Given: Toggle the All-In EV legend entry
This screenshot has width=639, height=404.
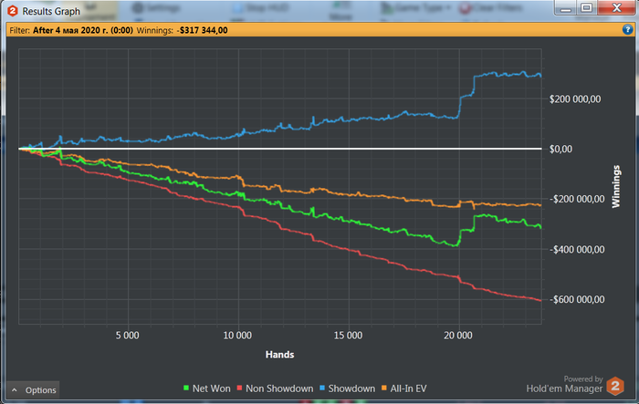Looking at the screenshot, I should click(403, 388).
